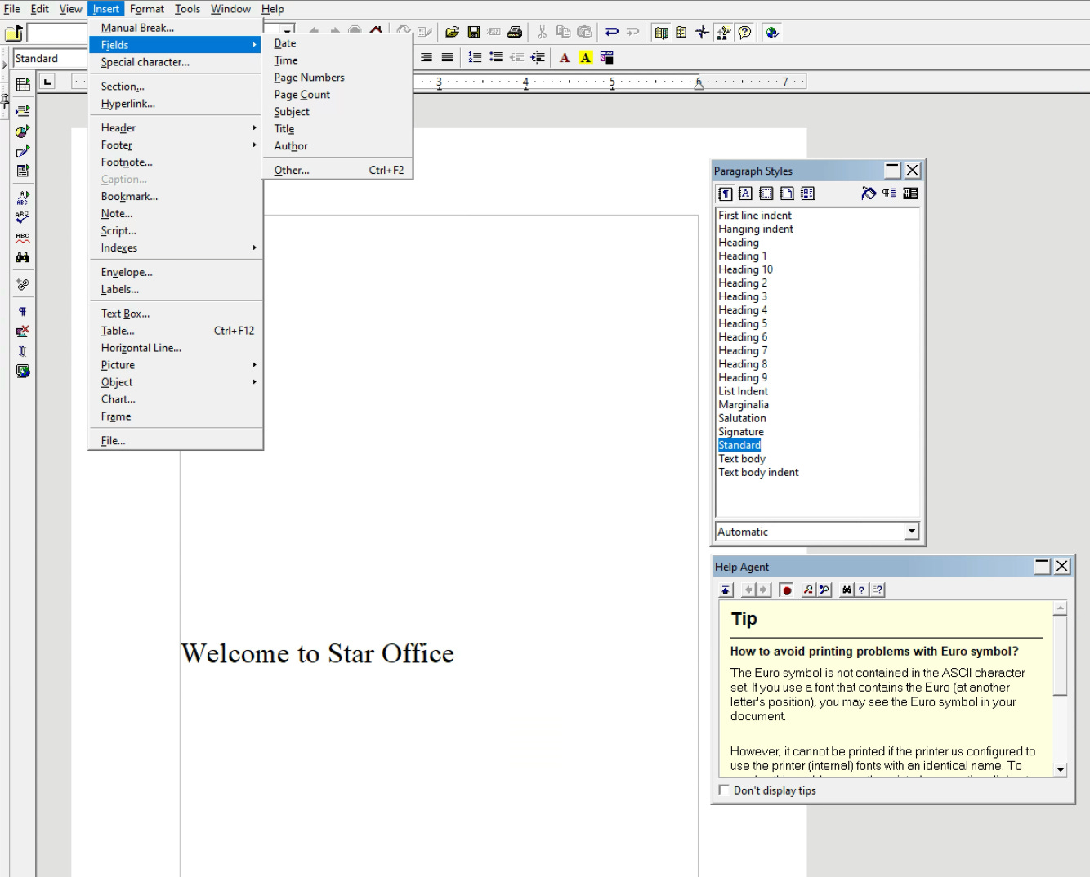Select Heading 1 paragraph style
This screenshot has height=877, width=1090.
pyautogui.click(x=742, y=256)
